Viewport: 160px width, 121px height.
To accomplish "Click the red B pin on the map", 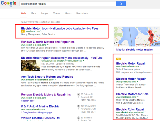I will tap(152, 35).
